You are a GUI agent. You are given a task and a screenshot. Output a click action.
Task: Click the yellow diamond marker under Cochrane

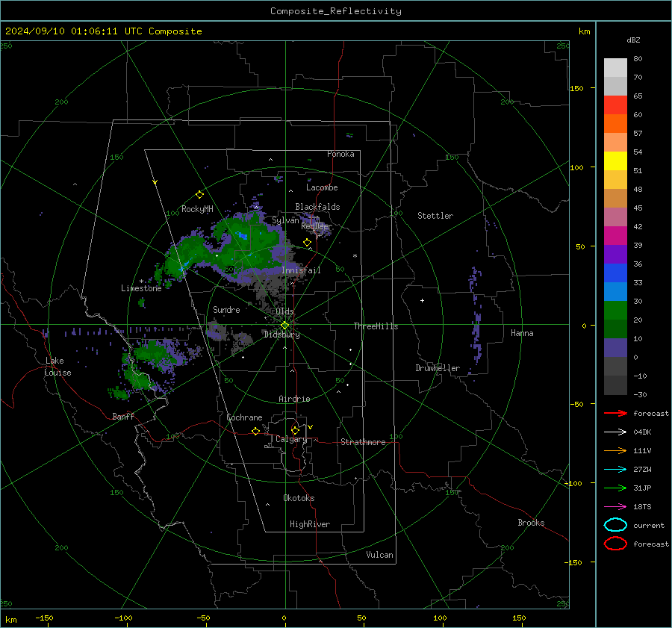255,431
